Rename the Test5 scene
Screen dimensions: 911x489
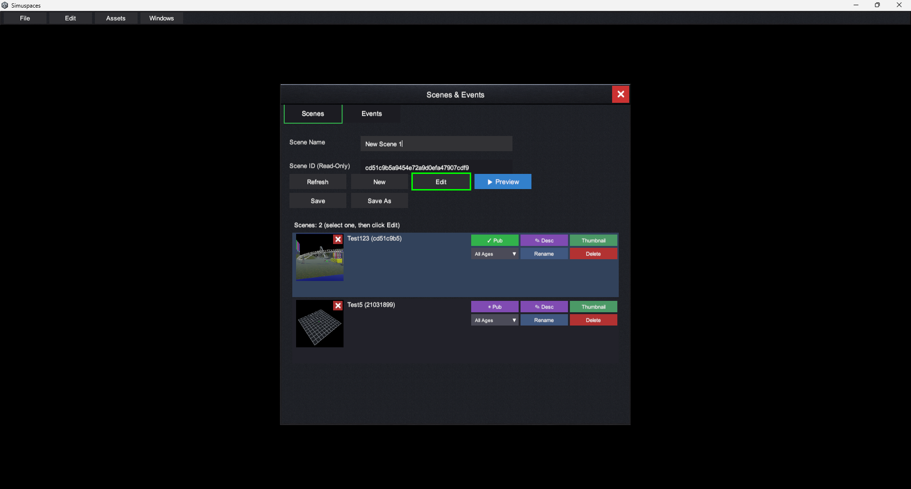pos(544,320)
